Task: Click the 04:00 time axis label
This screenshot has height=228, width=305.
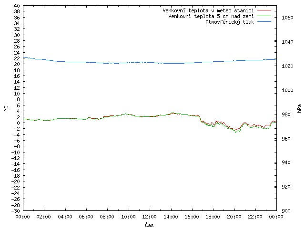Action: 65,217
